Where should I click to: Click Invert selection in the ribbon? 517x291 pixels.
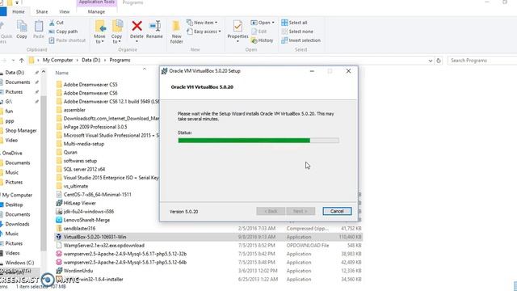[x=301, y=40]
